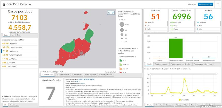Open the hamburger menu in the header
Viewport: 222px width, 108px height.
click(217, 4)
